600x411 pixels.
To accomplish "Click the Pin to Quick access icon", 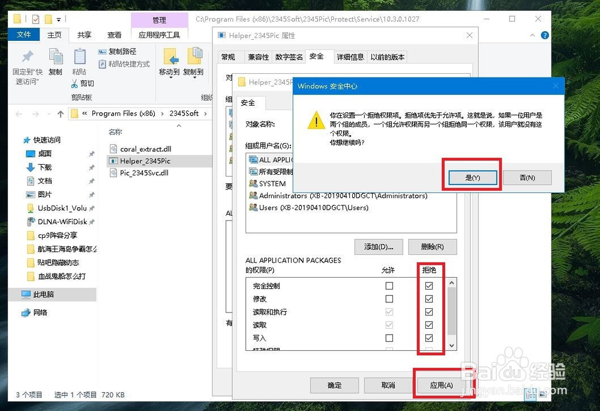I will click(27, 56).
